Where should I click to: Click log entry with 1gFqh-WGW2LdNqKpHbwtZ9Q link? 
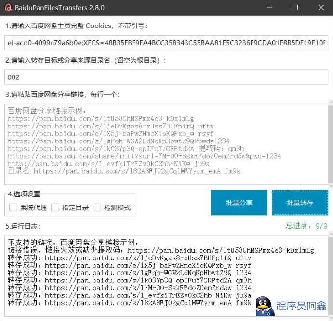pos(130,272)
